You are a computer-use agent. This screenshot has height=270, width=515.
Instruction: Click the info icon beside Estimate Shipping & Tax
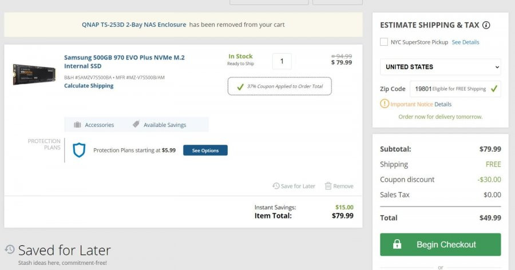pos(486,25)
